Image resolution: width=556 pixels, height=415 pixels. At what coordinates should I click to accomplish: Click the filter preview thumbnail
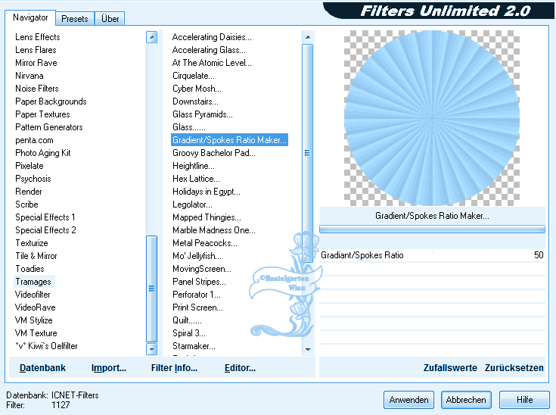tap(432, 118)
